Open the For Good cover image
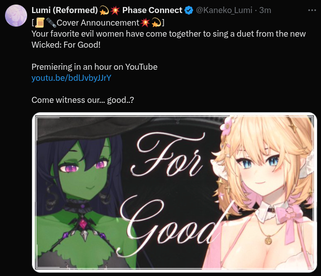The height and width of the screenshot is (276, 321). [175, 192]
